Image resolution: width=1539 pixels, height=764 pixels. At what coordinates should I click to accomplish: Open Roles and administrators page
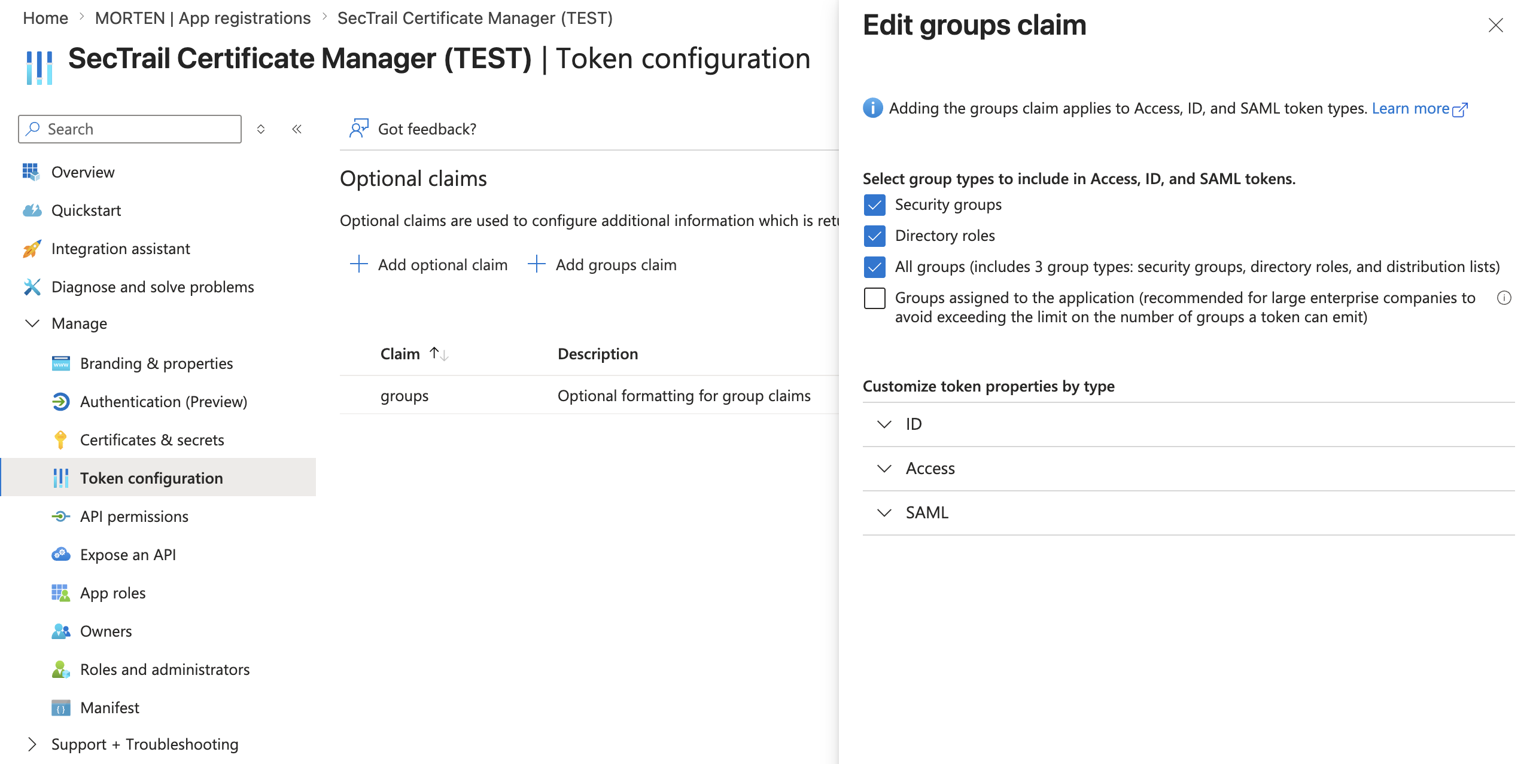point(165,670)
